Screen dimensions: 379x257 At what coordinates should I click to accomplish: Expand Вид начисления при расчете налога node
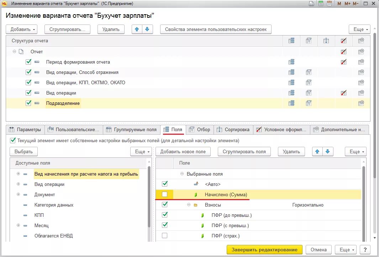(18, 174)
